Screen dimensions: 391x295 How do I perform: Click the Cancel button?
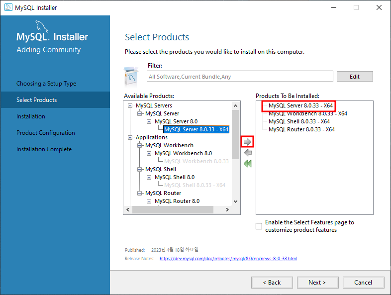(363, 283)
